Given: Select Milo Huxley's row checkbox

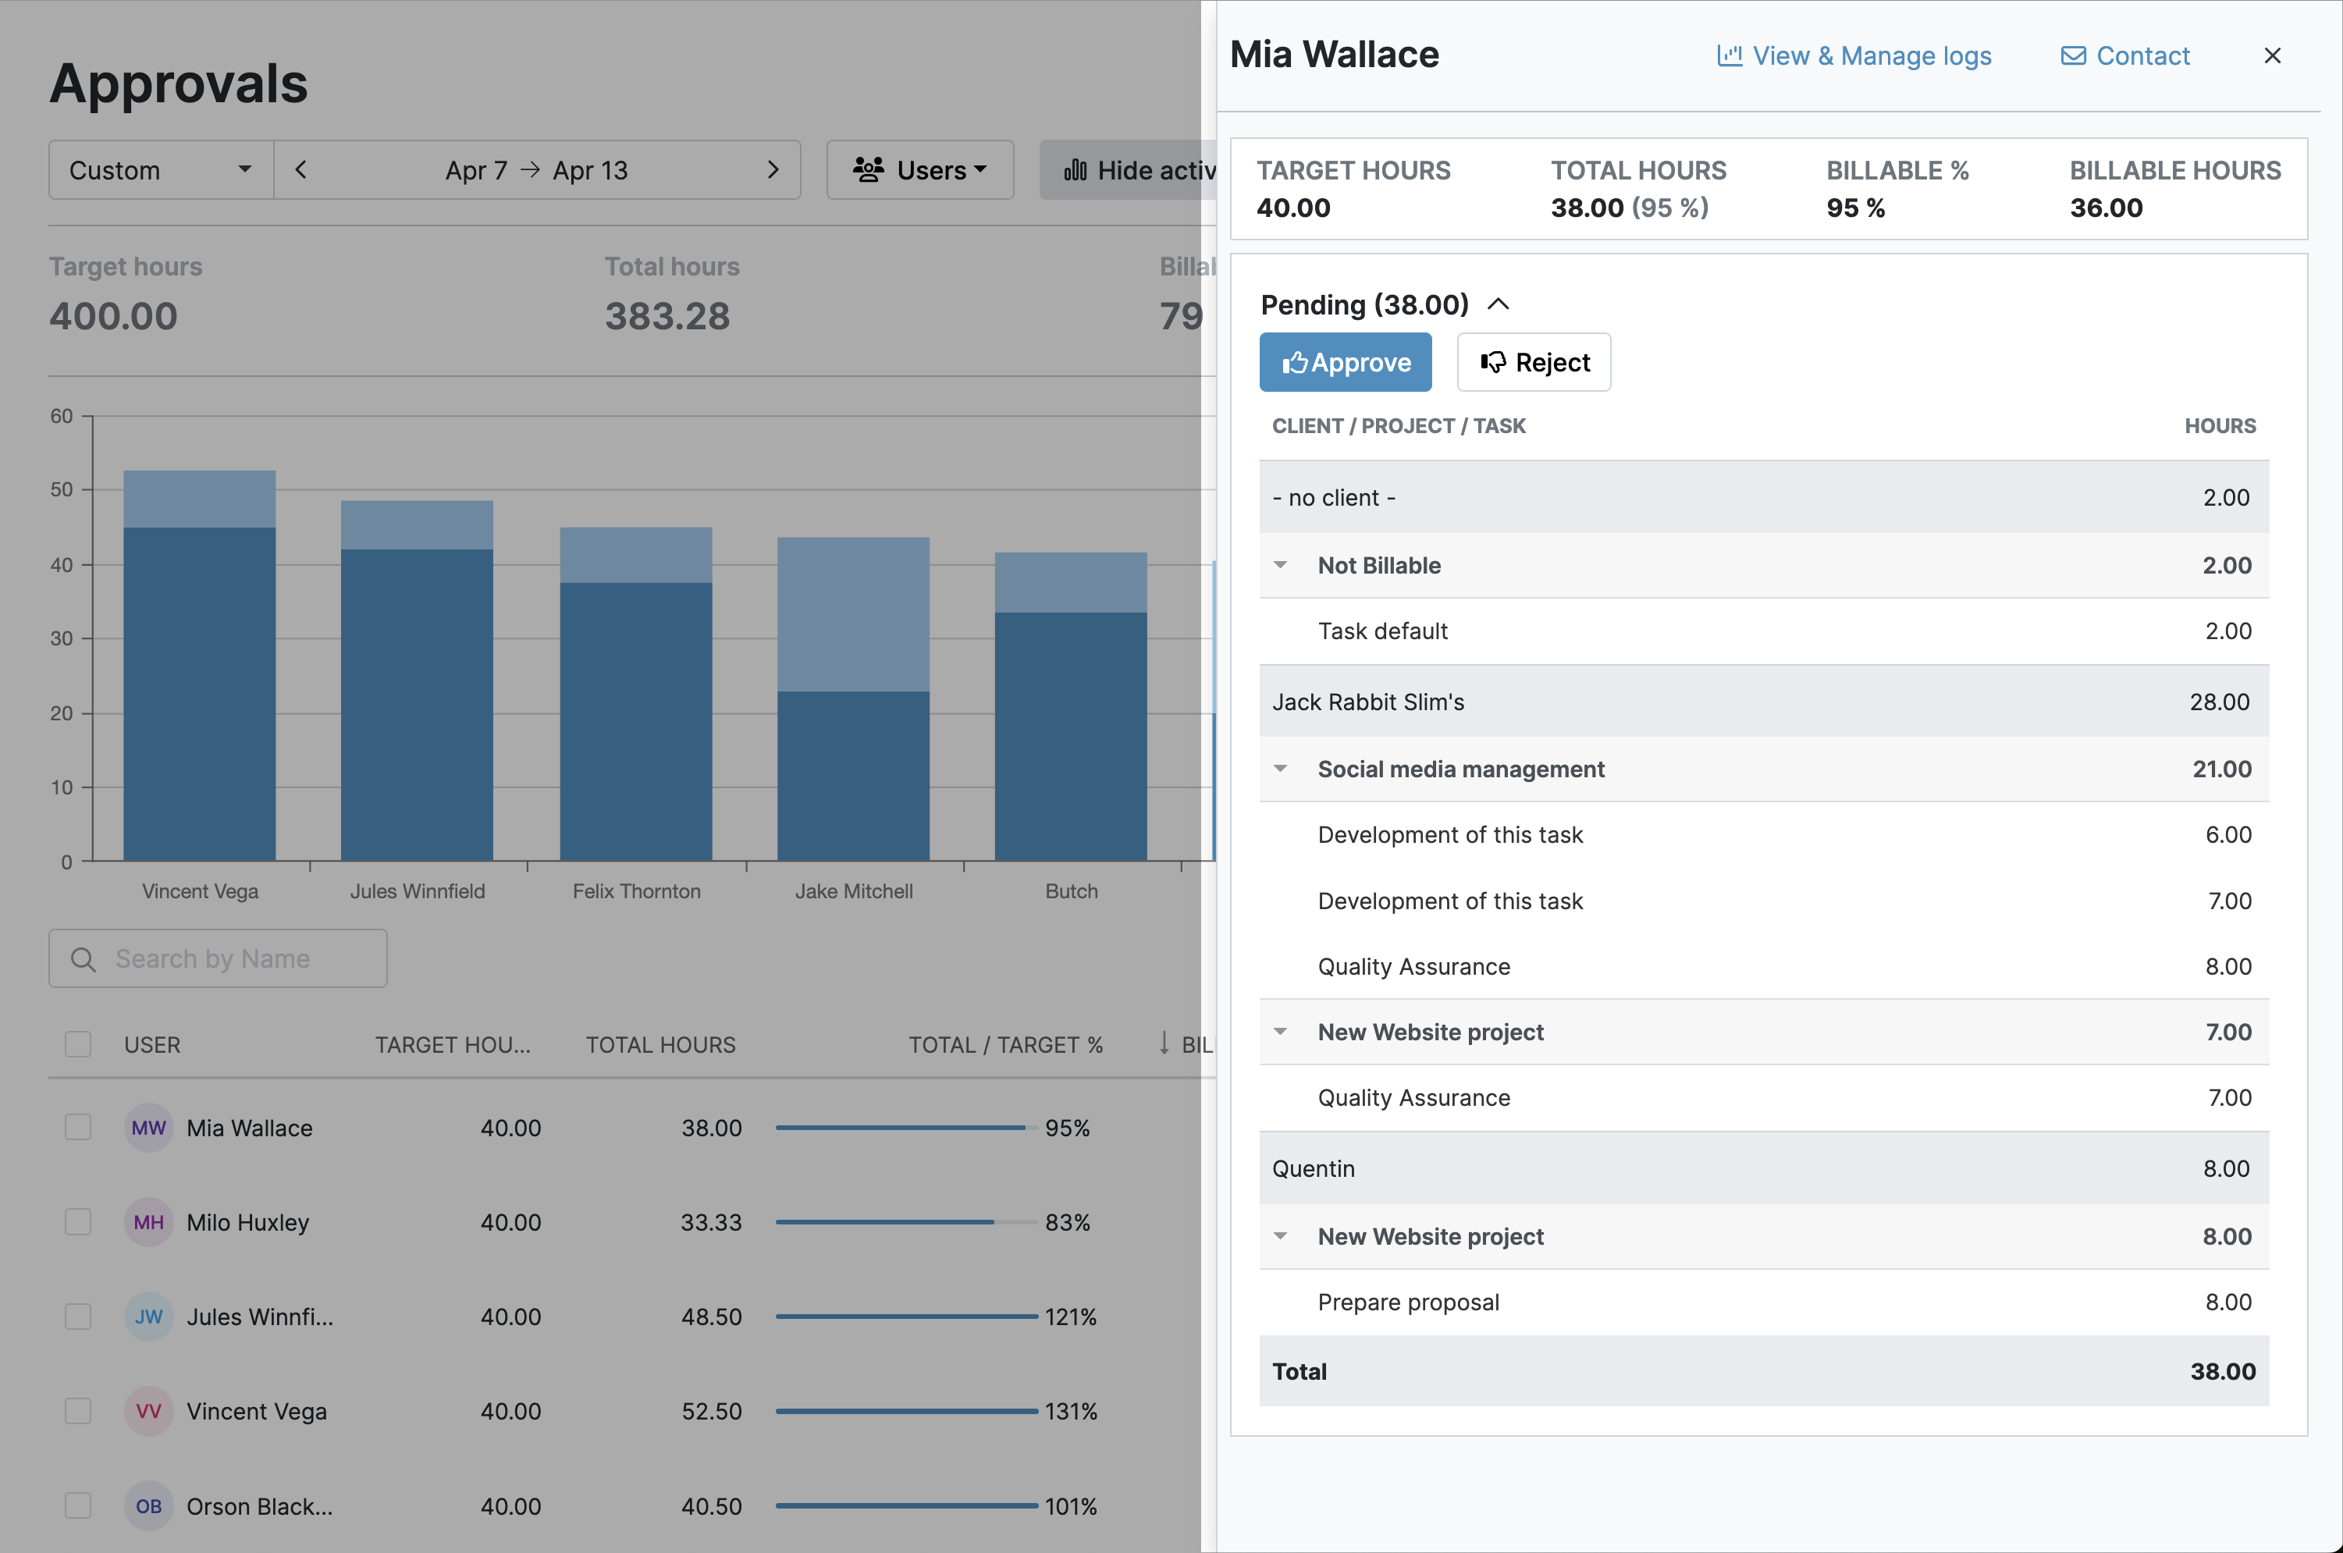Looking at the screenshot, I should click(x=77, y=1222).
